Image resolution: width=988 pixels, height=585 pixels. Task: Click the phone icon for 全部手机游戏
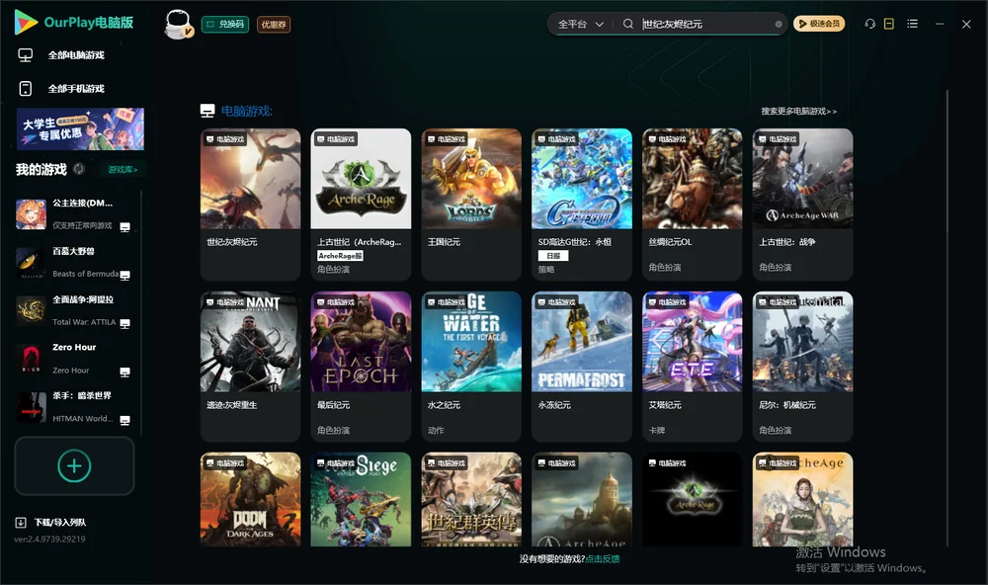26,89
